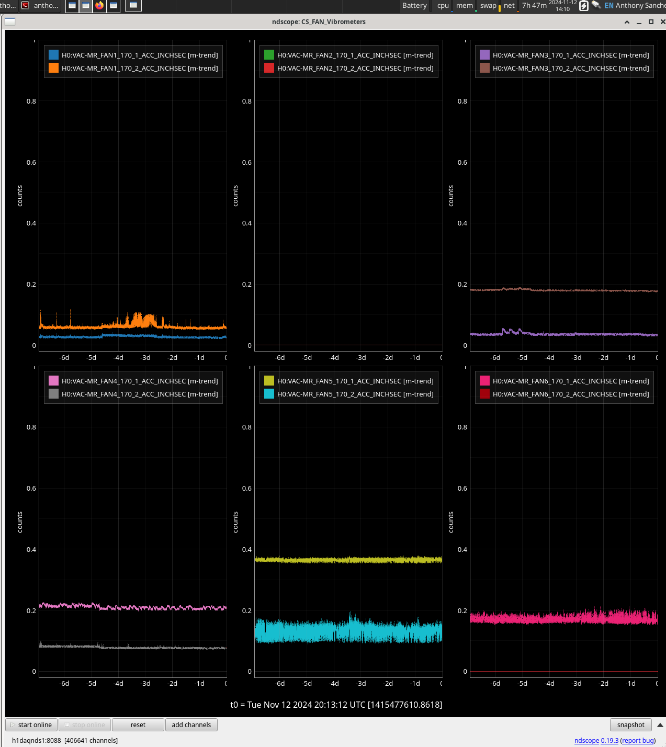Click the blue FAN1_170_1 legend swatch
Image resolution: width=666 pixels, height=747 pixels.
click(x=53, y=55)
